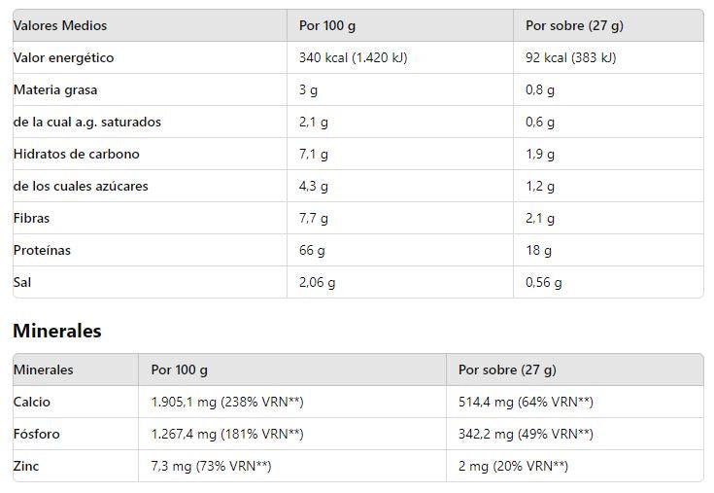Image resolution: width=714 pixels, height=493 pixels.
Task: Click the 'Valores Medios' column header
Action: tap(60, 25)
